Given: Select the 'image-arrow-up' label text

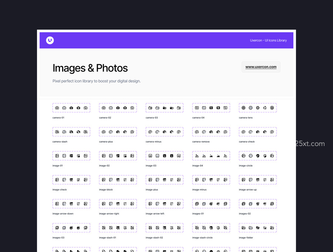Looking at the screenshot, I should coord(248,190).
